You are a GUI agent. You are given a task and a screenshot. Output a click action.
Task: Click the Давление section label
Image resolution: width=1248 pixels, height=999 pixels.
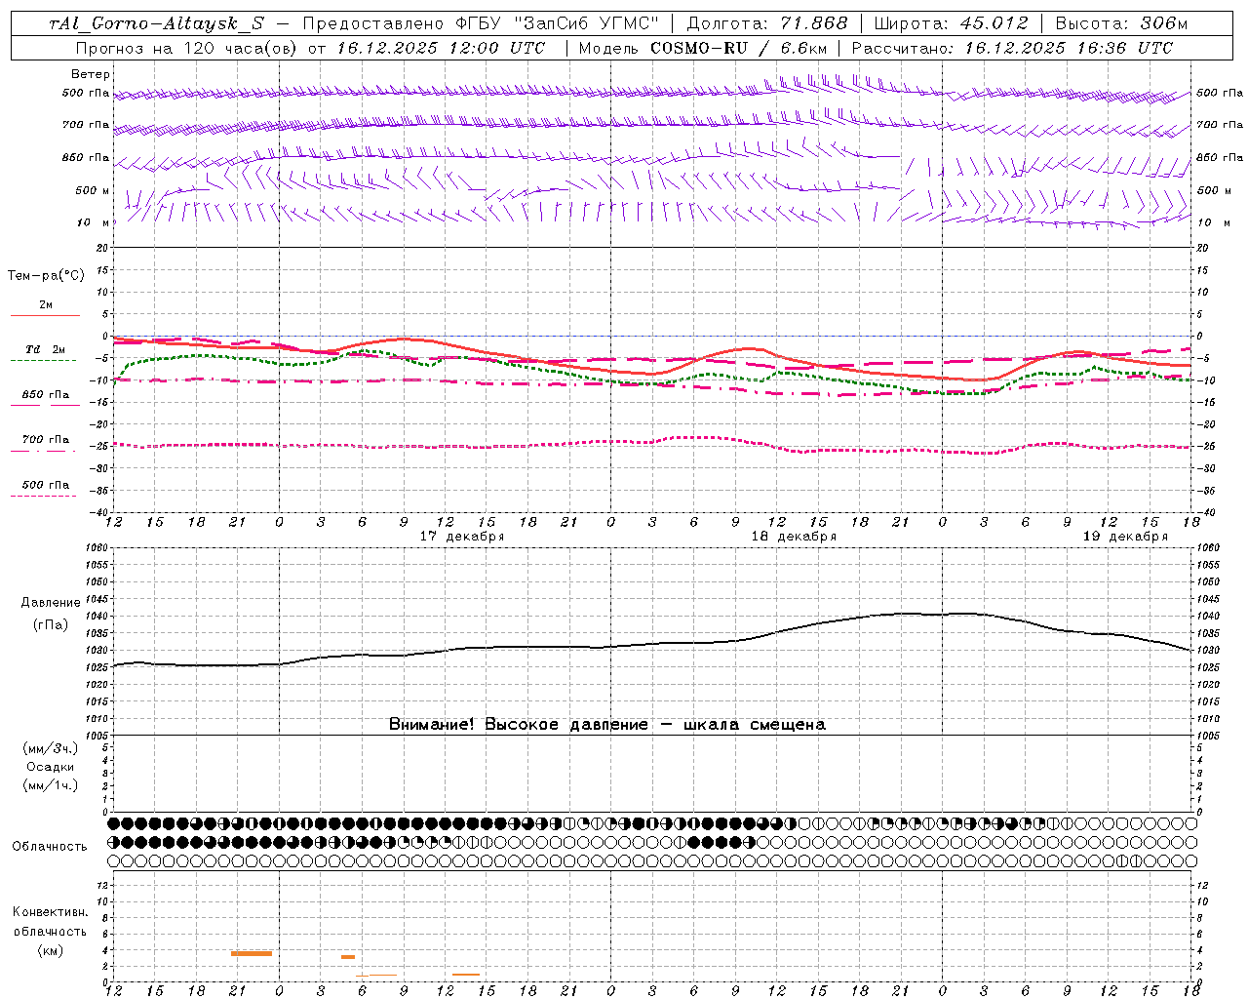coord(51,603)
